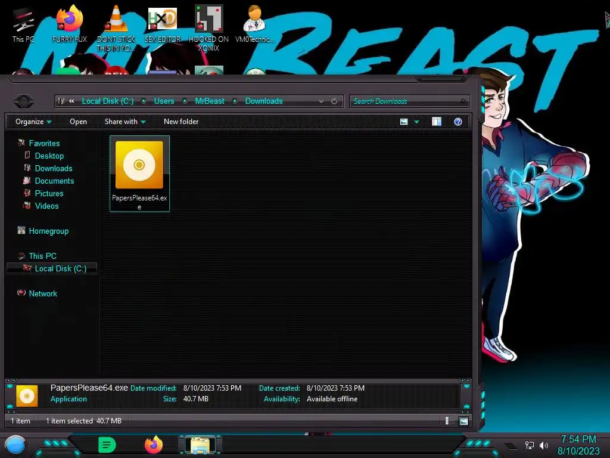The width and height of the screenshot is (610, 458).
Task: Click the This PC sidebar icon
Action: tap(21, 255)
